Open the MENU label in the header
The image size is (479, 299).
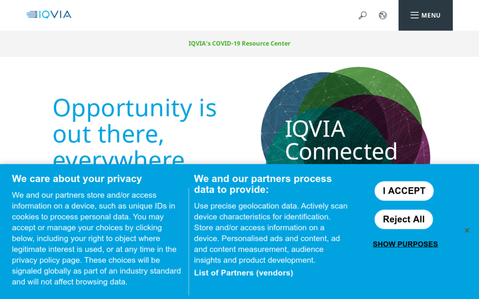431,15
